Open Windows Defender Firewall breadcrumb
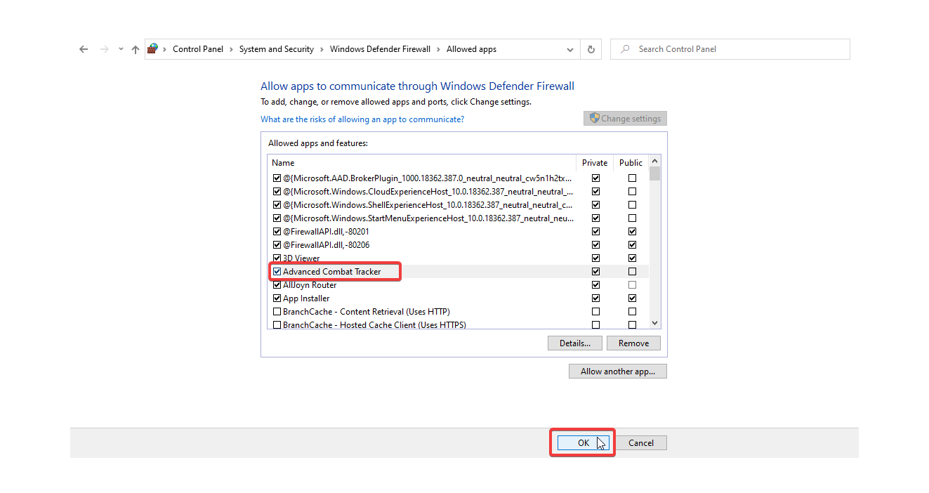Screen dimensions: 929x493 point(380,49)
